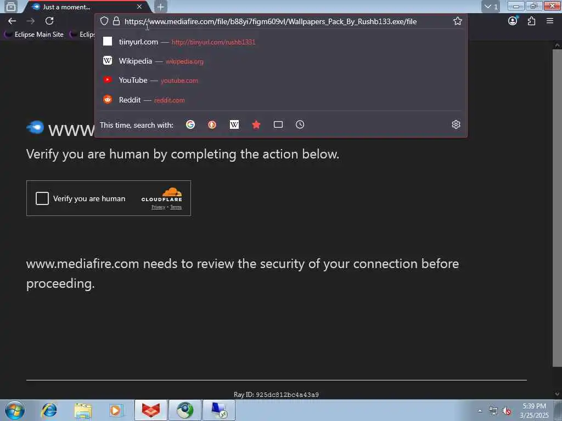
Task: Open the Cloudflare Terms link
Action: 176,207
